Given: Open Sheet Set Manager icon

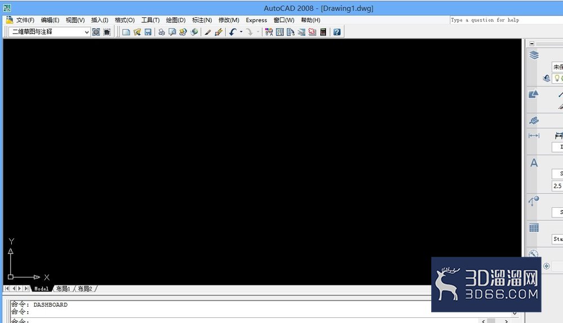Looking at the screenshot, I should click(x=301, y=32).
